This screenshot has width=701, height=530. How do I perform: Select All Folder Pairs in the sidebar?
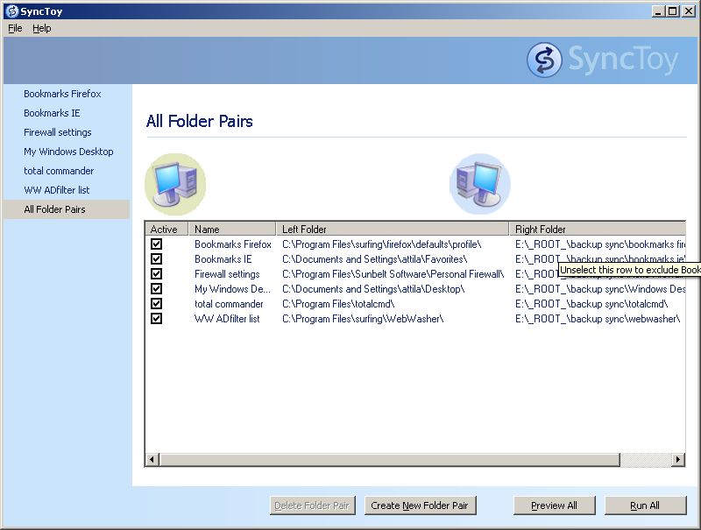[67, 209]
